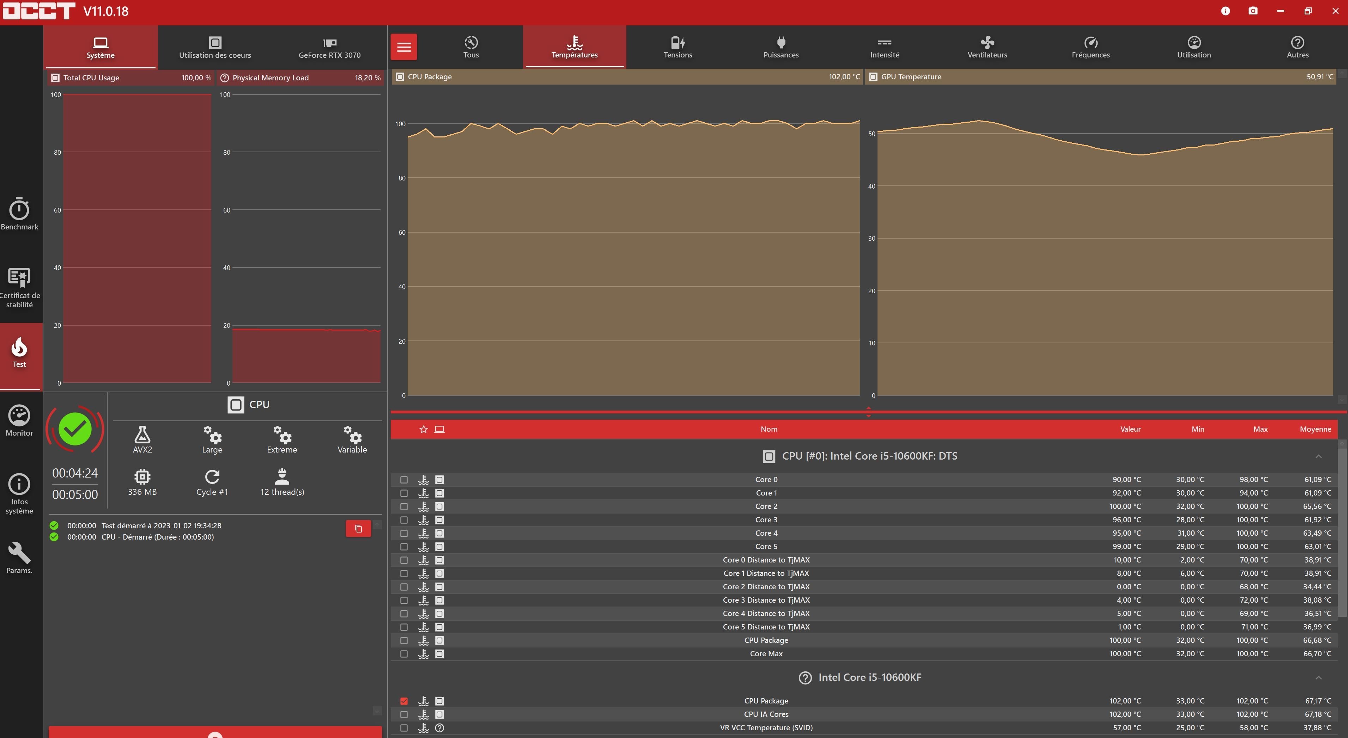
Task: Click the info icon in title bar
Action: click(x=1226, y=11)
